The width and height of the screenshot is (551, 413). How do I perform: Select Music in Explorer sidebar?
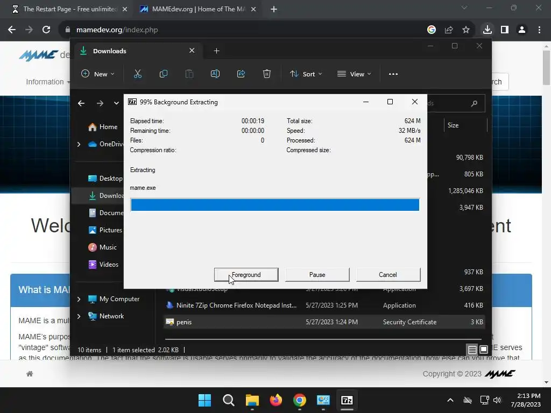tap(102, 247)
